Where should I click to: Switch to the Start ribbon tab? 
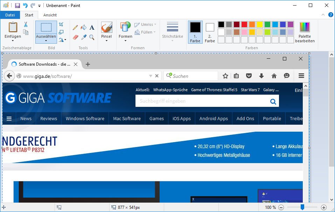pyautogui.click(x=29, y=15)
